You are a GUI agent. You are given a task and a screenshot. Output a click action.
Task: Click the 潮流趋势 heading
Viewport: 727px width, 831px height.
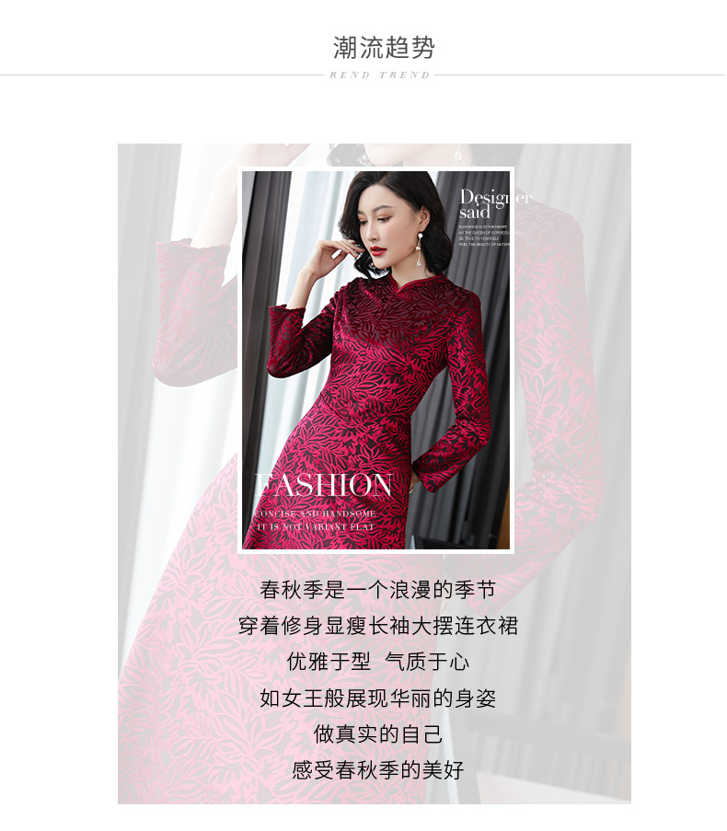pyautogui.click(x=384, y=48)
